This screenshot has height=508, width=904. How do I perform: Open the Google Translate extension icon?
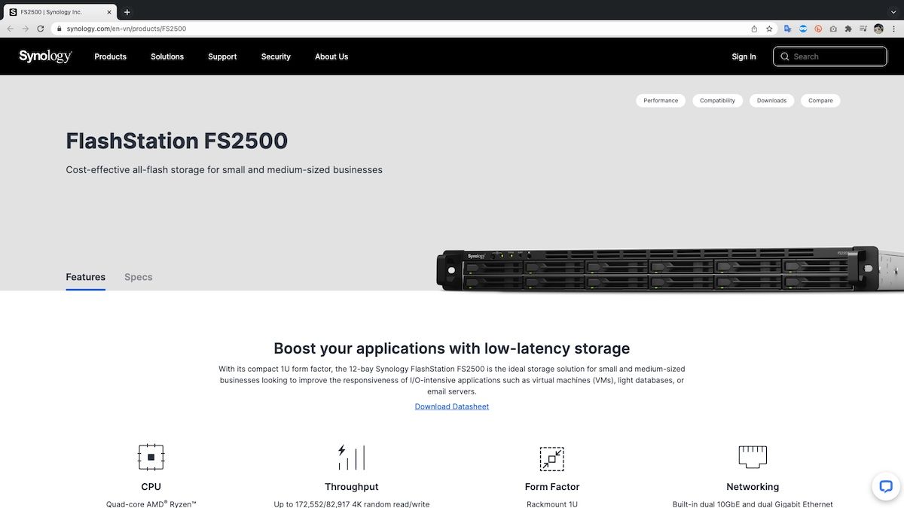pyautogui.click(x=788, y=29)
